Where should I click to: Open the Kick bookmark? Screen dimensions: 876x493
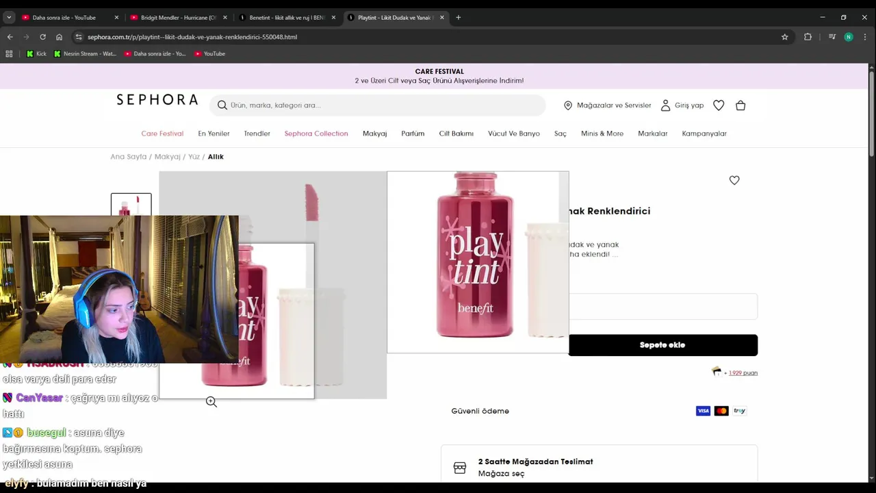(36, 53)
